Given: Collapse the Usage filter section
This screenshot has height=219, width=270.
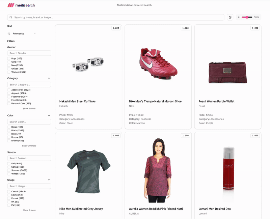Looking at the screenshot, I should point(49,180).
